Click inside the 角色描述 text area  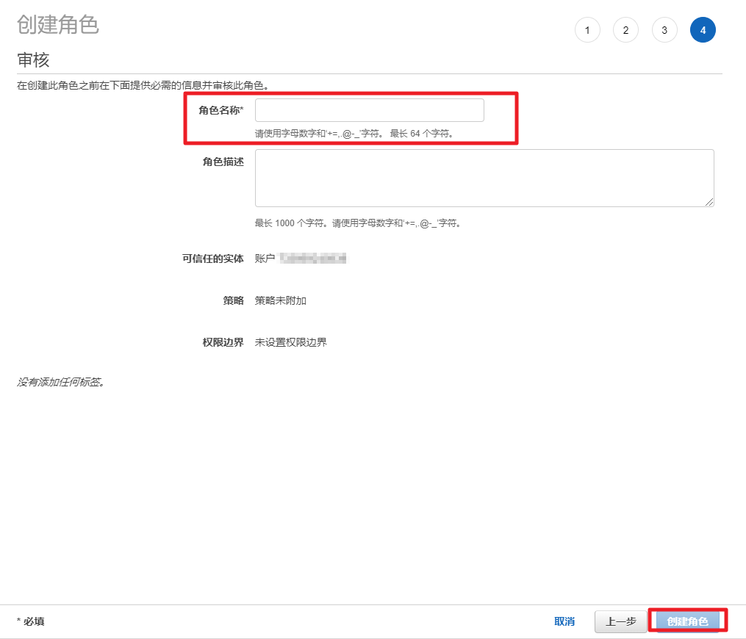coord(484,178)
